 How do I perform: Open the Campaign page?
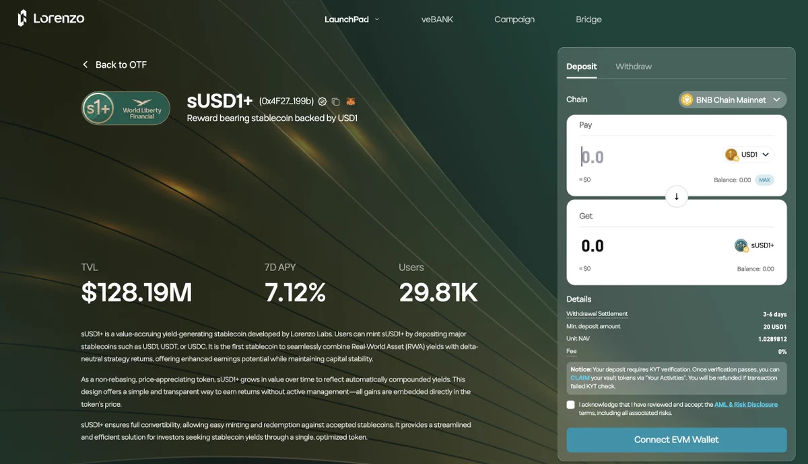514,20
